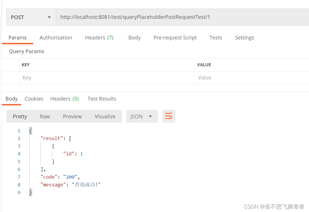This screenshot has height=212, width=309.
Task: Open the response Cookies tab
Action: pyautogui.click(x=34, y=99)
